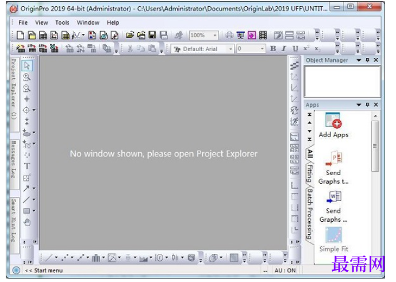Open the Help menu
The width and height of the screenshot is (396, 282).
point(113,22)
